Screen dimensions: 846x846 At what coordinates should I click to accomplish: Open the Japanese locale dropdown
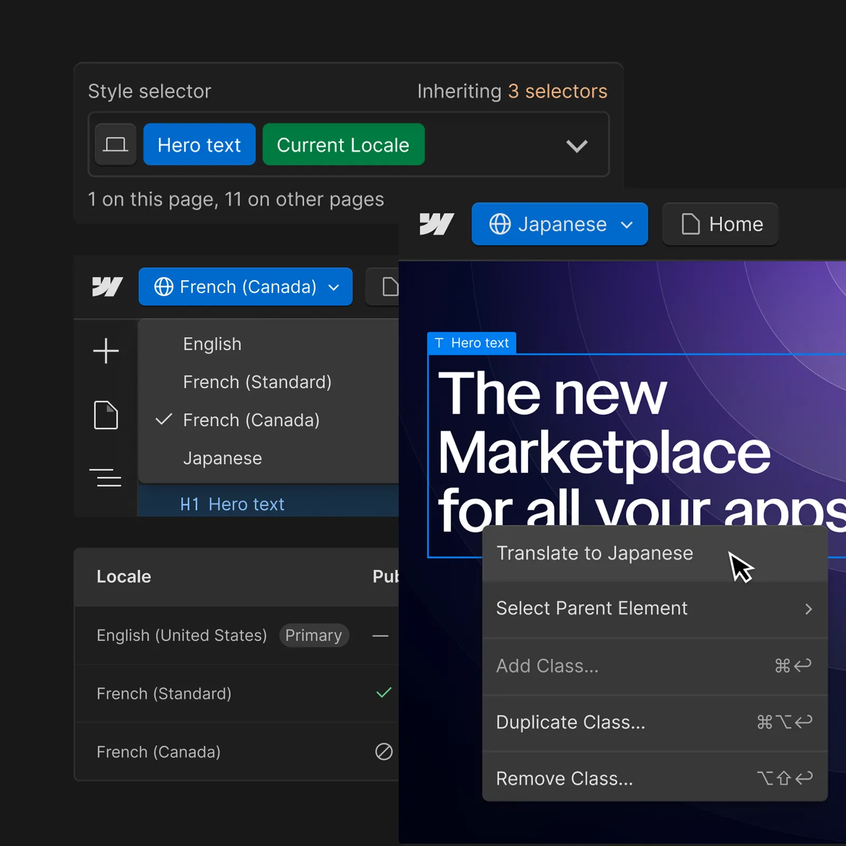pyautogui.click(x=559, y=224)
